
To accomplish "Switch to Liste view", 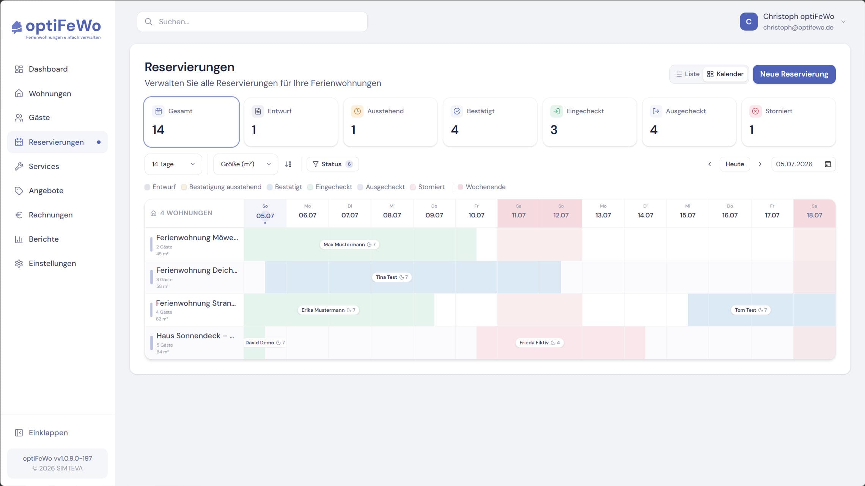I will pos(687,74).
